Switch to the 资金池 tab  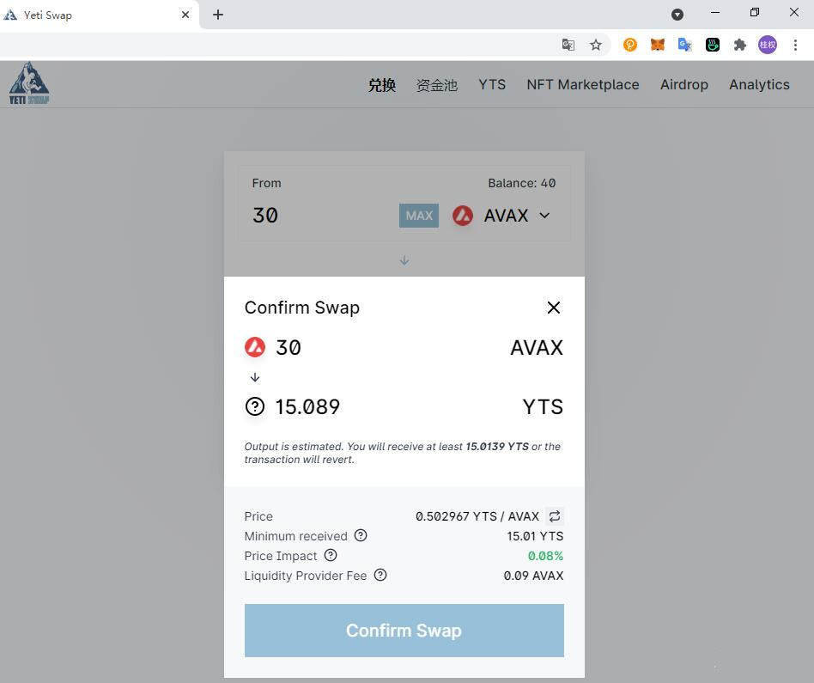[x=436, y=85]
